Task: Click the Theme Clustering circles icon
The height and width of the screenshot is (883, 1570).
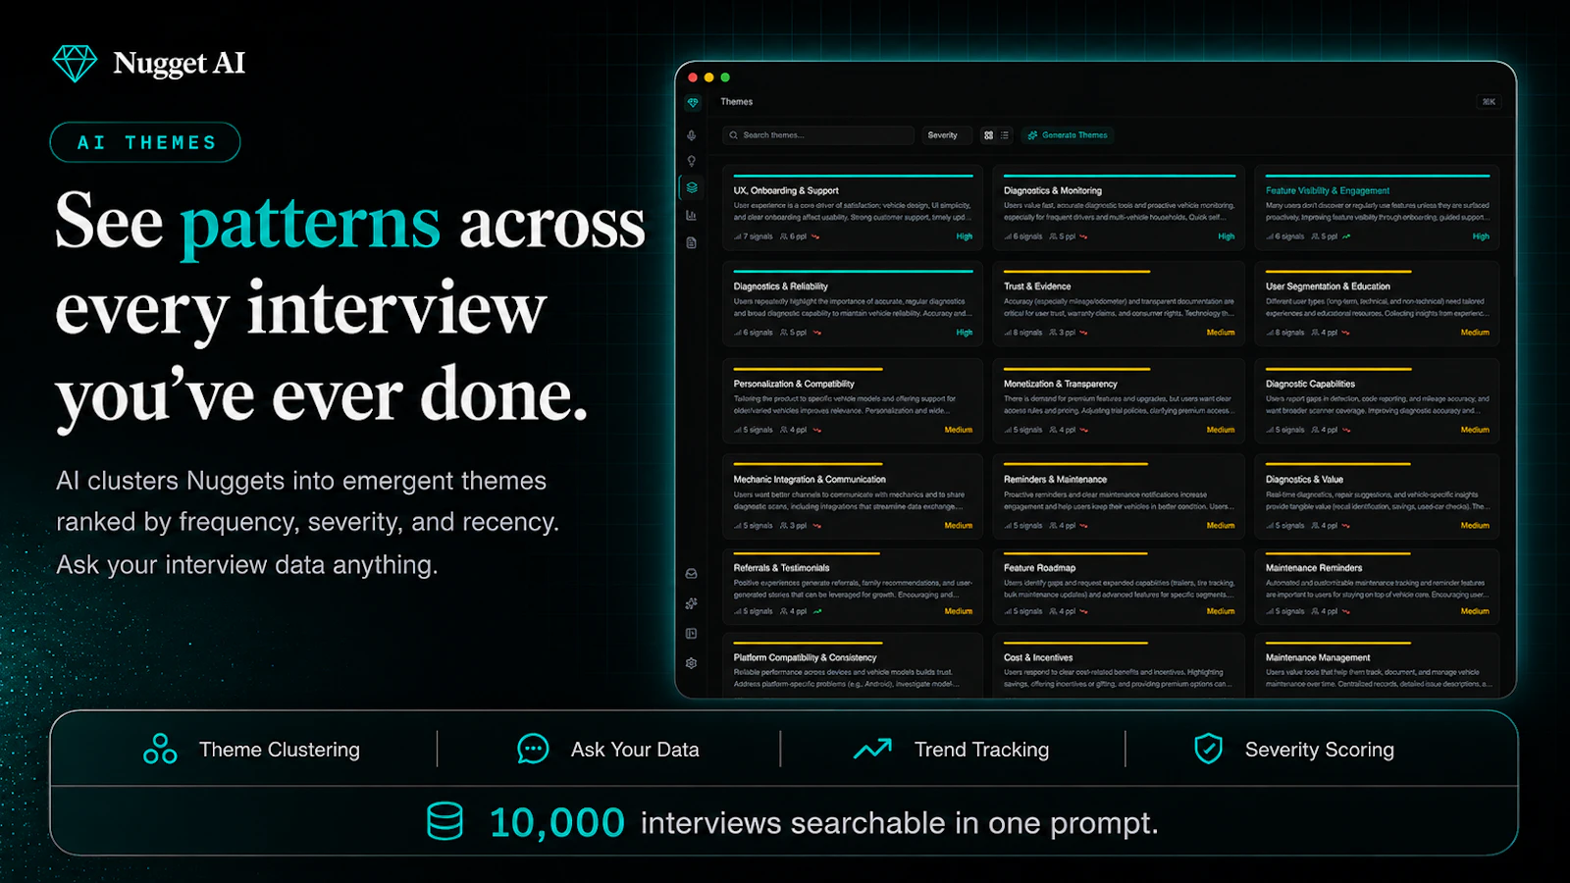Action: 160,749
